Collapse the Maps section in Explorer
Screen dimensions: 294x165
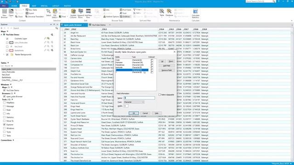pyautogui.click(x=7, y=32)
